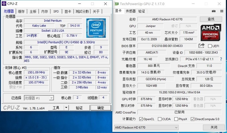Viewport: 227px width, 133px height.
Task: Toggle the DirectCompute 5.0 checkbox
Action: coord(192,119)
